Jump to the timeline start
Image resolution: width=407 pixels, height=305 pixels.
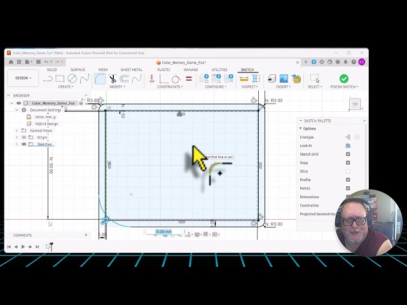pyautogui.click(x=9, y=247)
